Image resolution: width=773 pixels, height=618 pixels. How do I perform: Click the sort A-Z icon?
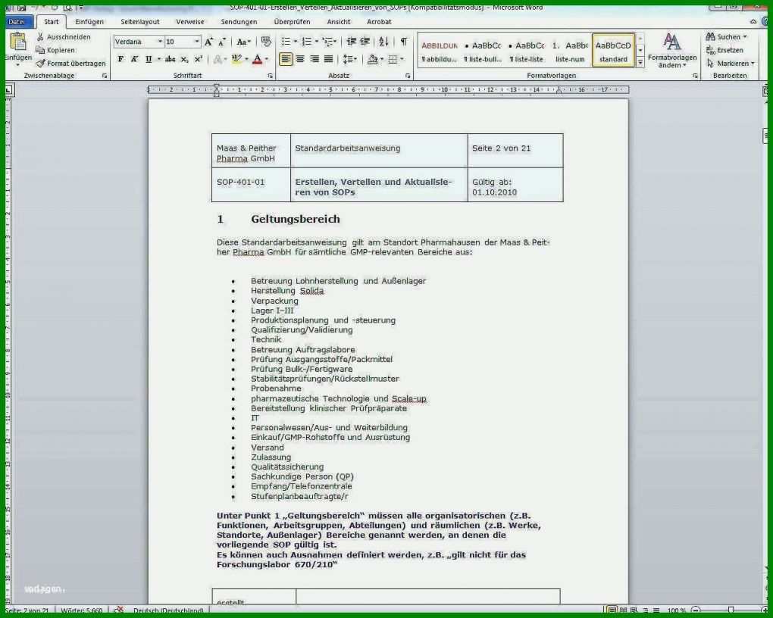pyautogui.click(x=383, y=42)
